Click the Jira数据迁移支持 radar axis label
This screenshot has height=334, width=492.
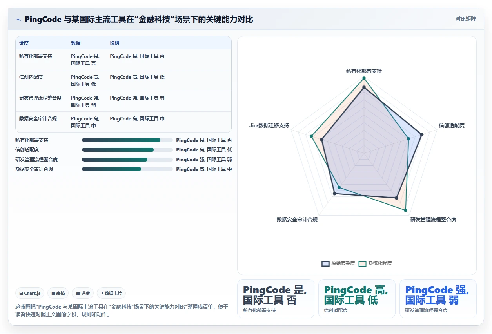click(x=269, y=125)
